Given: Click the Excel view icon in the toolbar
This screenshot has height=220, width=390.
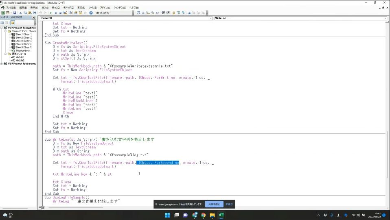Looking at the screenshot, I should pos(3,13).
